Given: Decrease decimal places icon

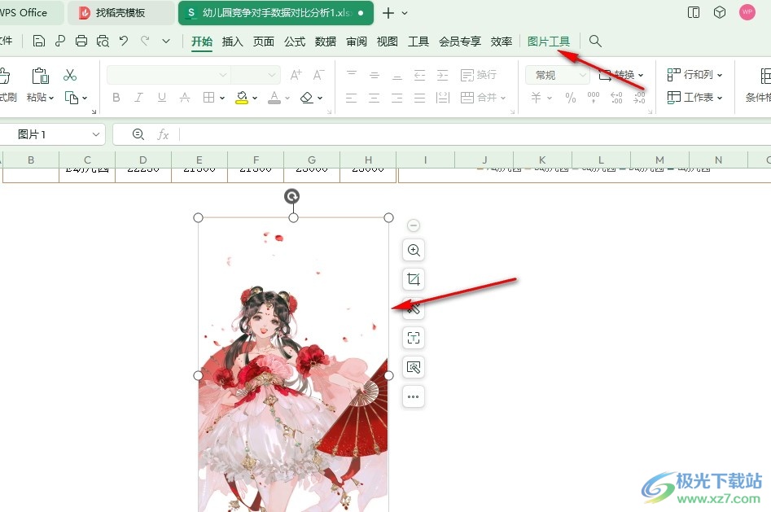Looking at the screenshot, I should click(639, 98).
